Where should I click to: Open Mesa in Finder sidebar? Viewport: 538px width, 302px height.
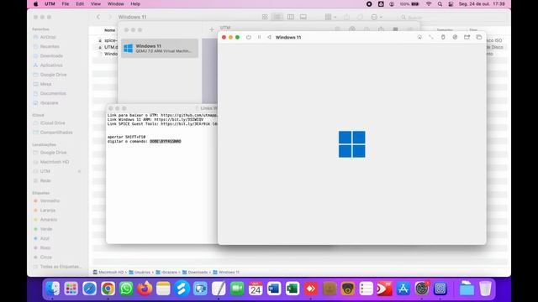(x=45, y=84)
